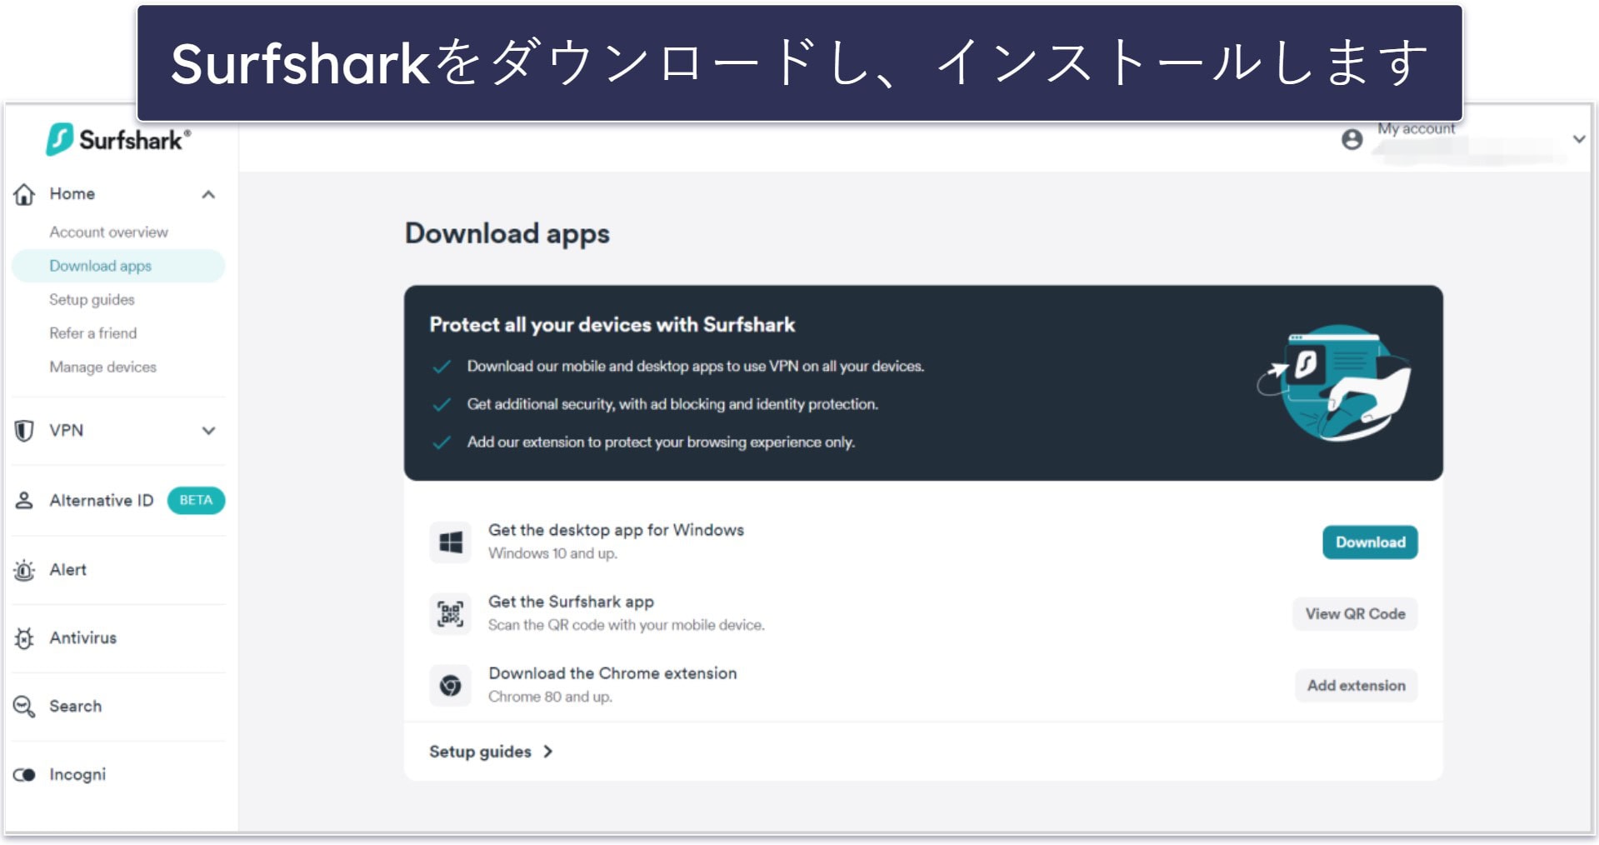The width and height of the screenshot is (1599, 845).
Task: Click the Home house icon
Action: point(24,194)
